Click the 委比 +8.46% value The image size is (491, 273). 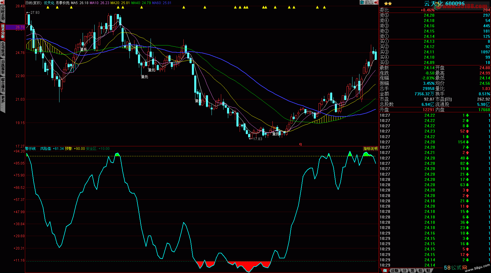(428, 10)
